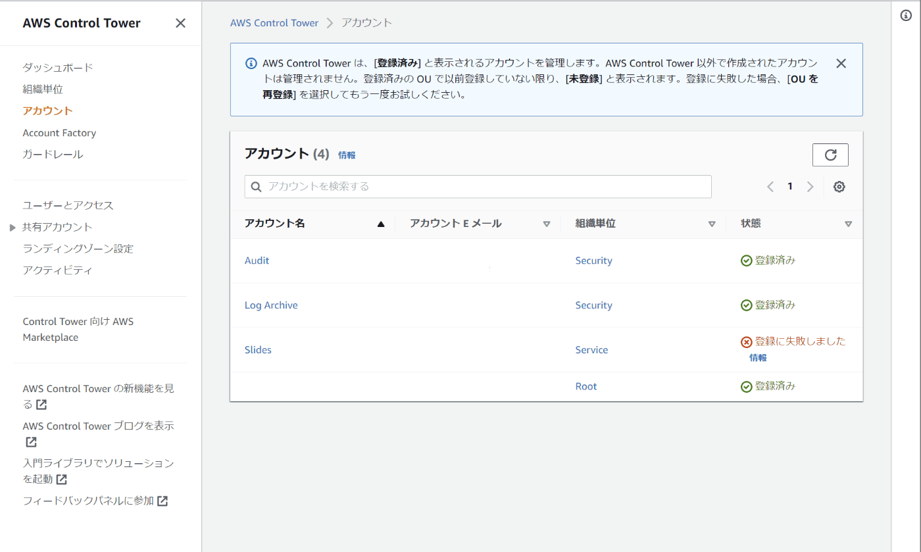The image size is (921, 552).
Task: Focus the アカウントを検索する search field
Action: pyautogui.click(x=478, y=186)
